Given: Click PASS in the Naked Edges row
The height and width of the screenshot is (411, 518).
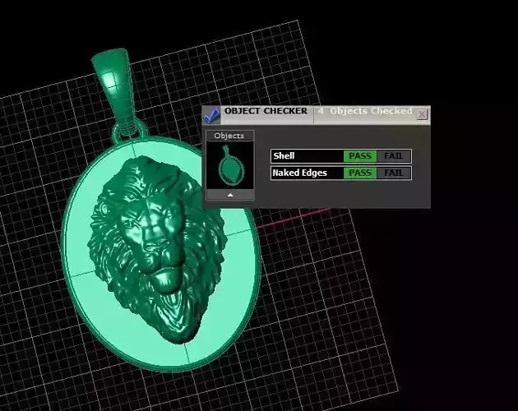Looking at the screenshot, I should [x=360, y=173].
